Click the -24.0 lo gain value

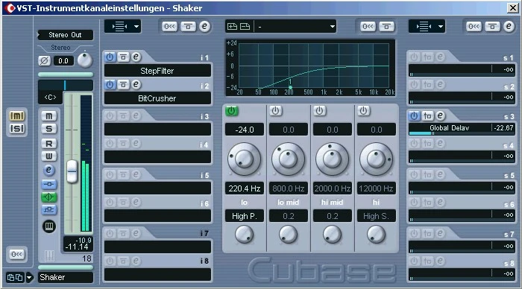coord(245,130)
